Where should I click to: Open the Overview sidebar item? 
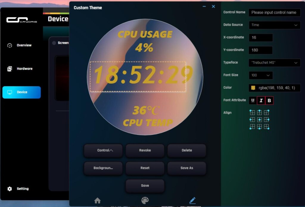(x=21, y=45)
